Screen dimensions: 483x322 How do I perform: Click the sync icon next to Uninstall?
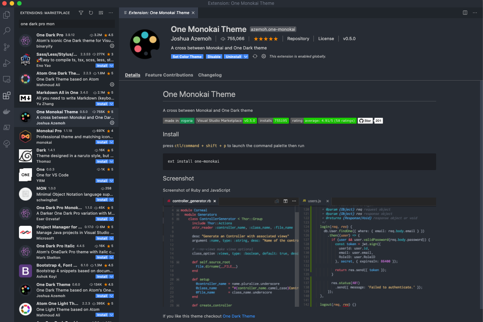[255, 56]
